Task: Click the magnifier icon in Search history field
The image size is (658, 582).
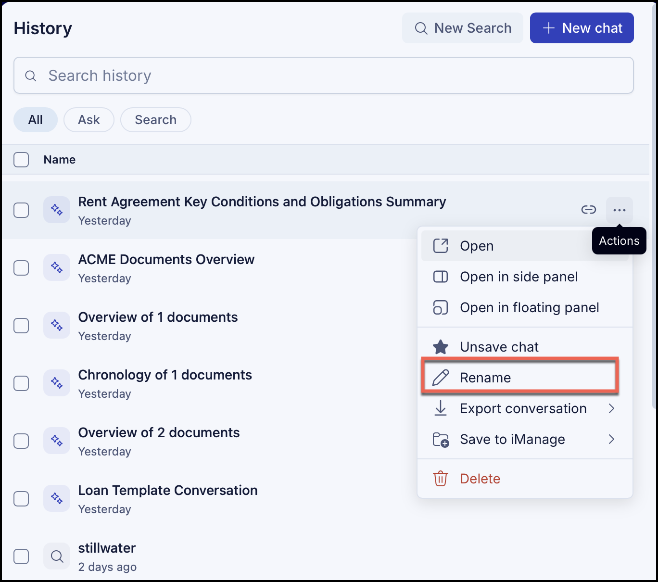Action: [31, 76]
